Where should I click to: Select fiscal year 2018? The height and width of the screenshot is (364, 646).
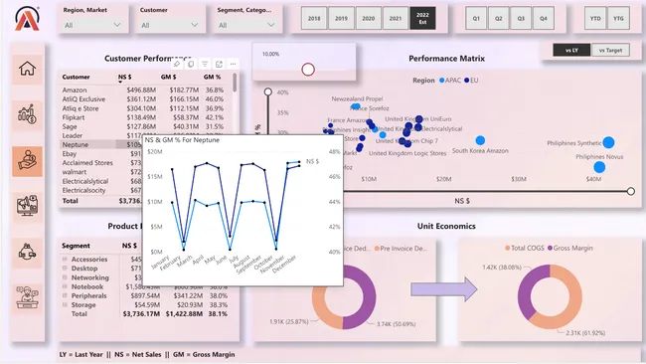[x=314, y=19]
